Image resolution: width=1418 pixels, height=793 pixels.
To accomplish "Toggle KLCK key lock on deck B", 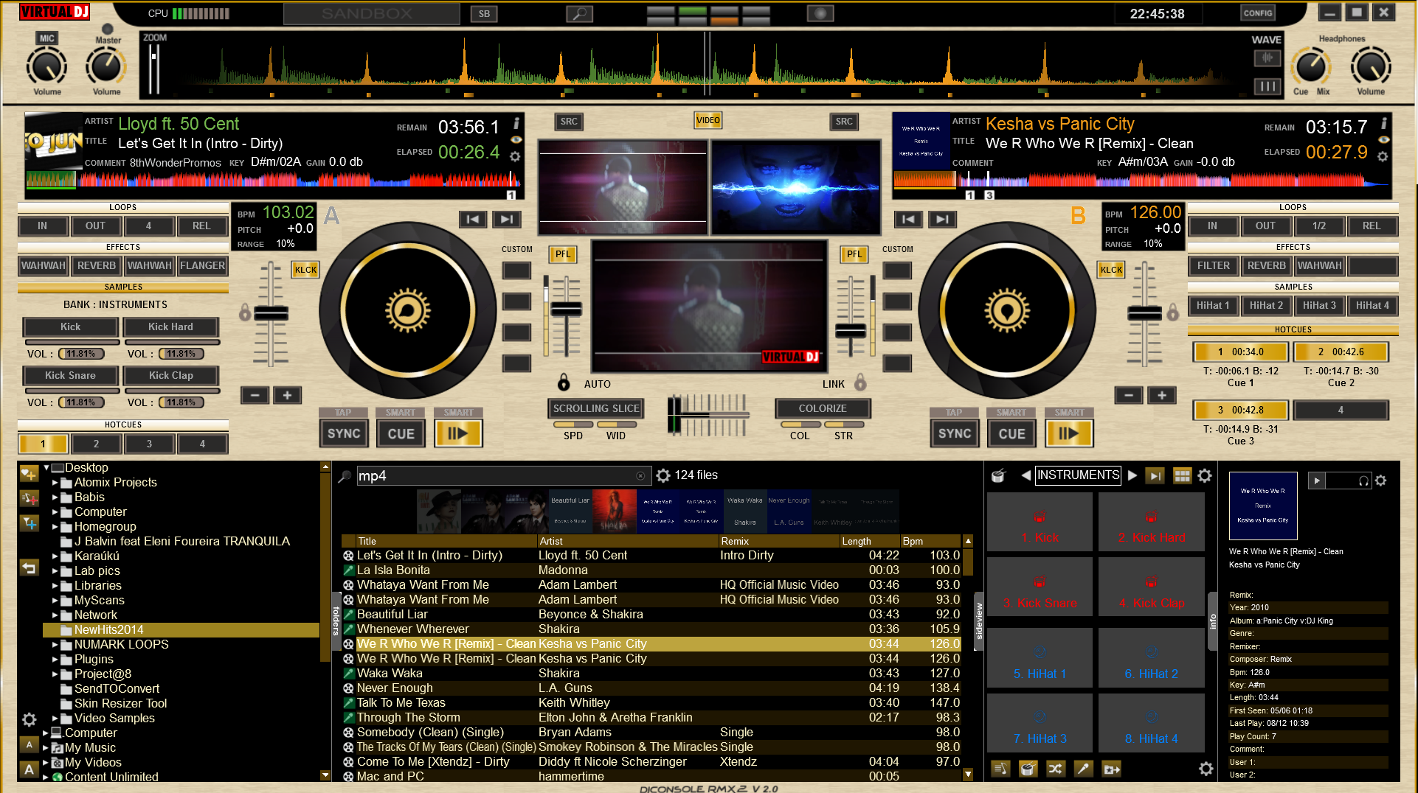I will [1111, 270].
